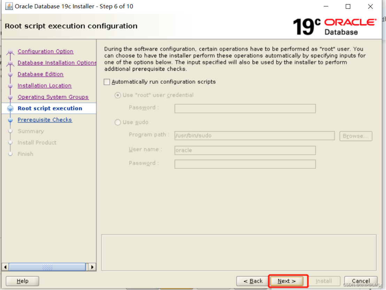This screenshot has width=386, height=290.
Task: Enable Automatically run configuration scripts checkbox
Action: (x=107, y=82)
